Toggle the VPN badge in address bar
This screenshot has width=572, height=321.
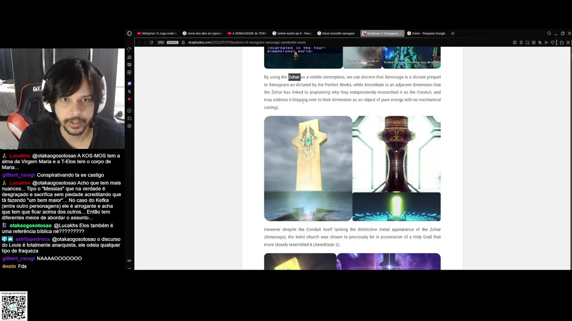tap(161, 42)
